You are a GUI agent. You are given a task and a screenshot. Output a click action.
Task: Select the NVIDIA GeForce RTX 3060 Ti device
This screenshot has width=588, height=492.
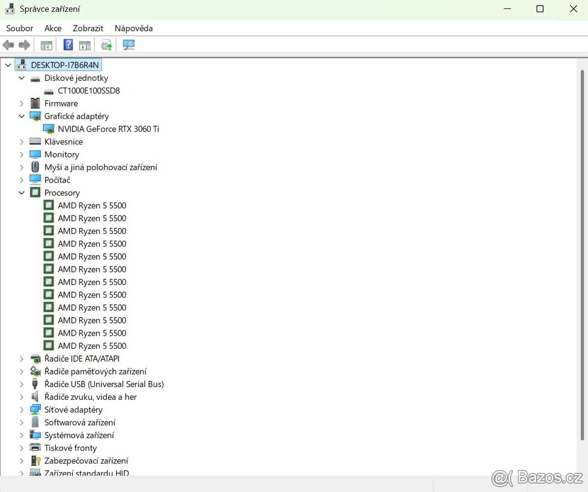(108, 129)
